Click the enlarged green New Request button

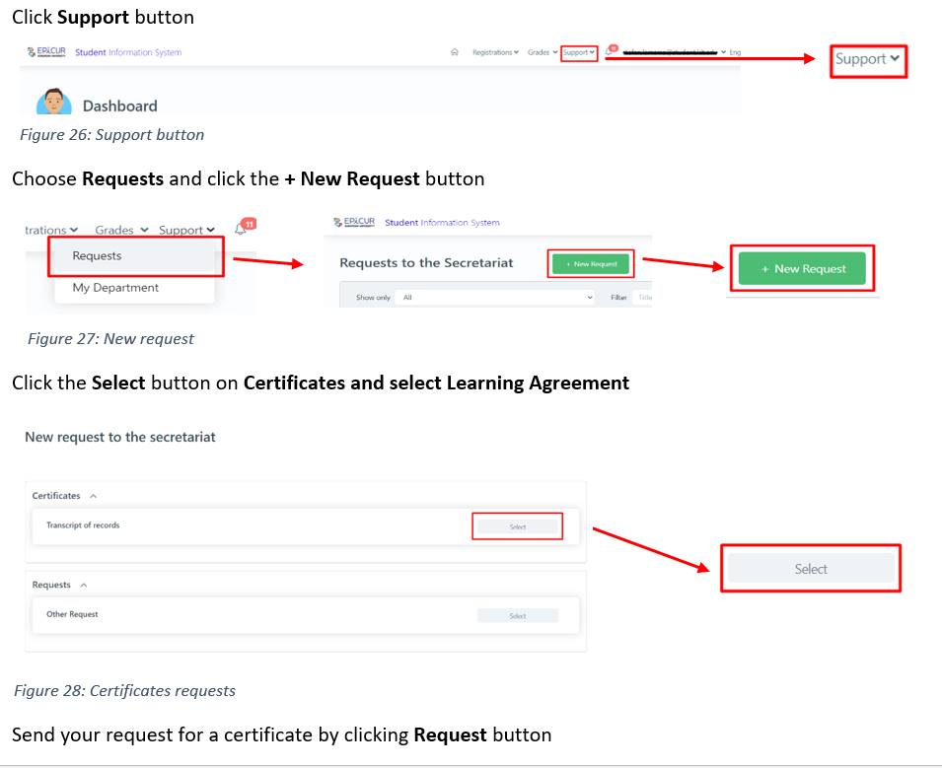point(802,269)
